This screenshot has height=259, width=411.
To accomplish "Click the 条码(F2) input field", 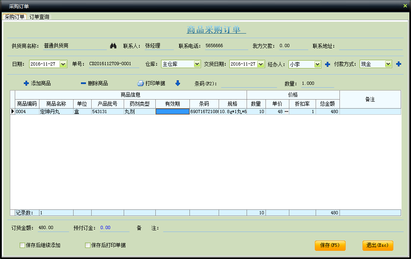I will click(x=249, y=84).
